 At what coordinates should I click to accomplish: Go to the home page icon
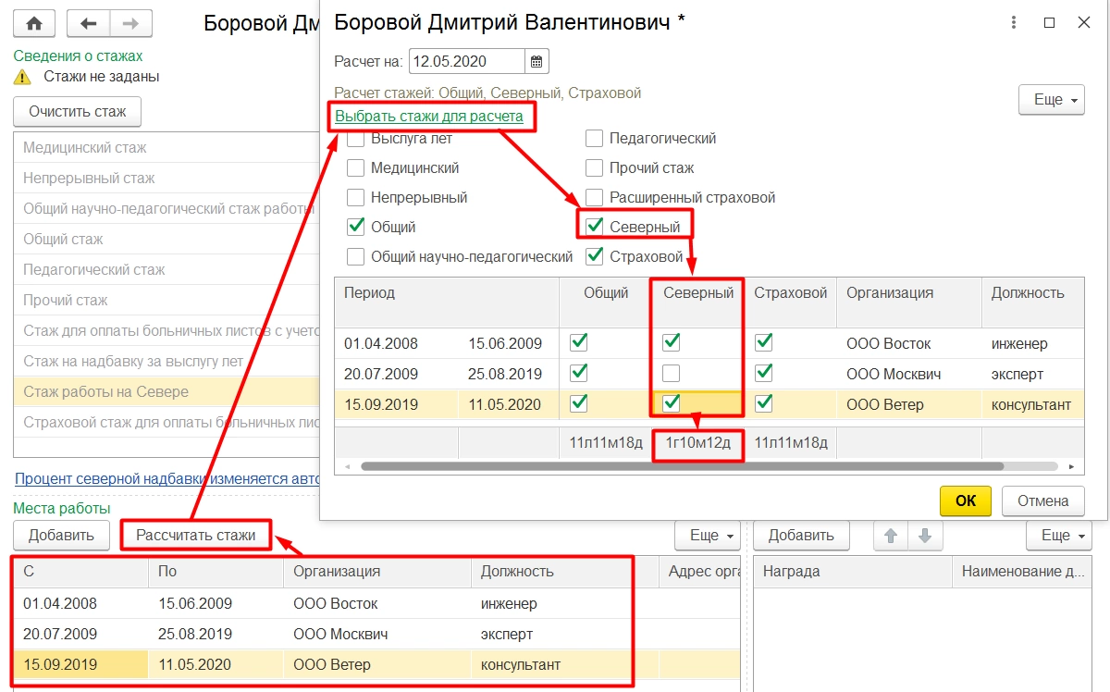[x=34, y=23]
